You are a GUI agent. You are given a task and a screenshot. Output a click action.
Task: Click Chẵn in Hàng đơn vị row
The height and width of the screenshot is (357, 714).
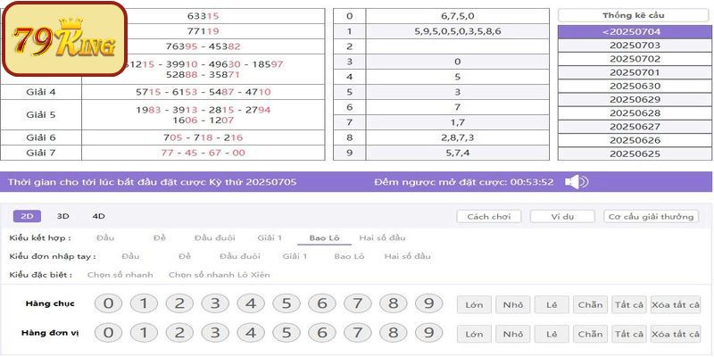click(x=590, y=334)
